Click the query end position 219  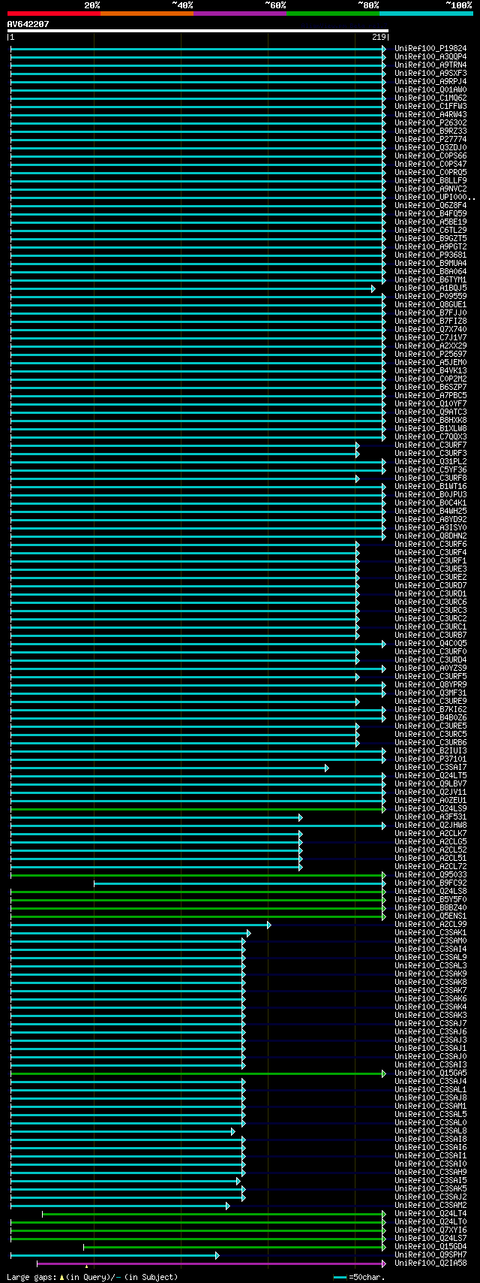379,37
